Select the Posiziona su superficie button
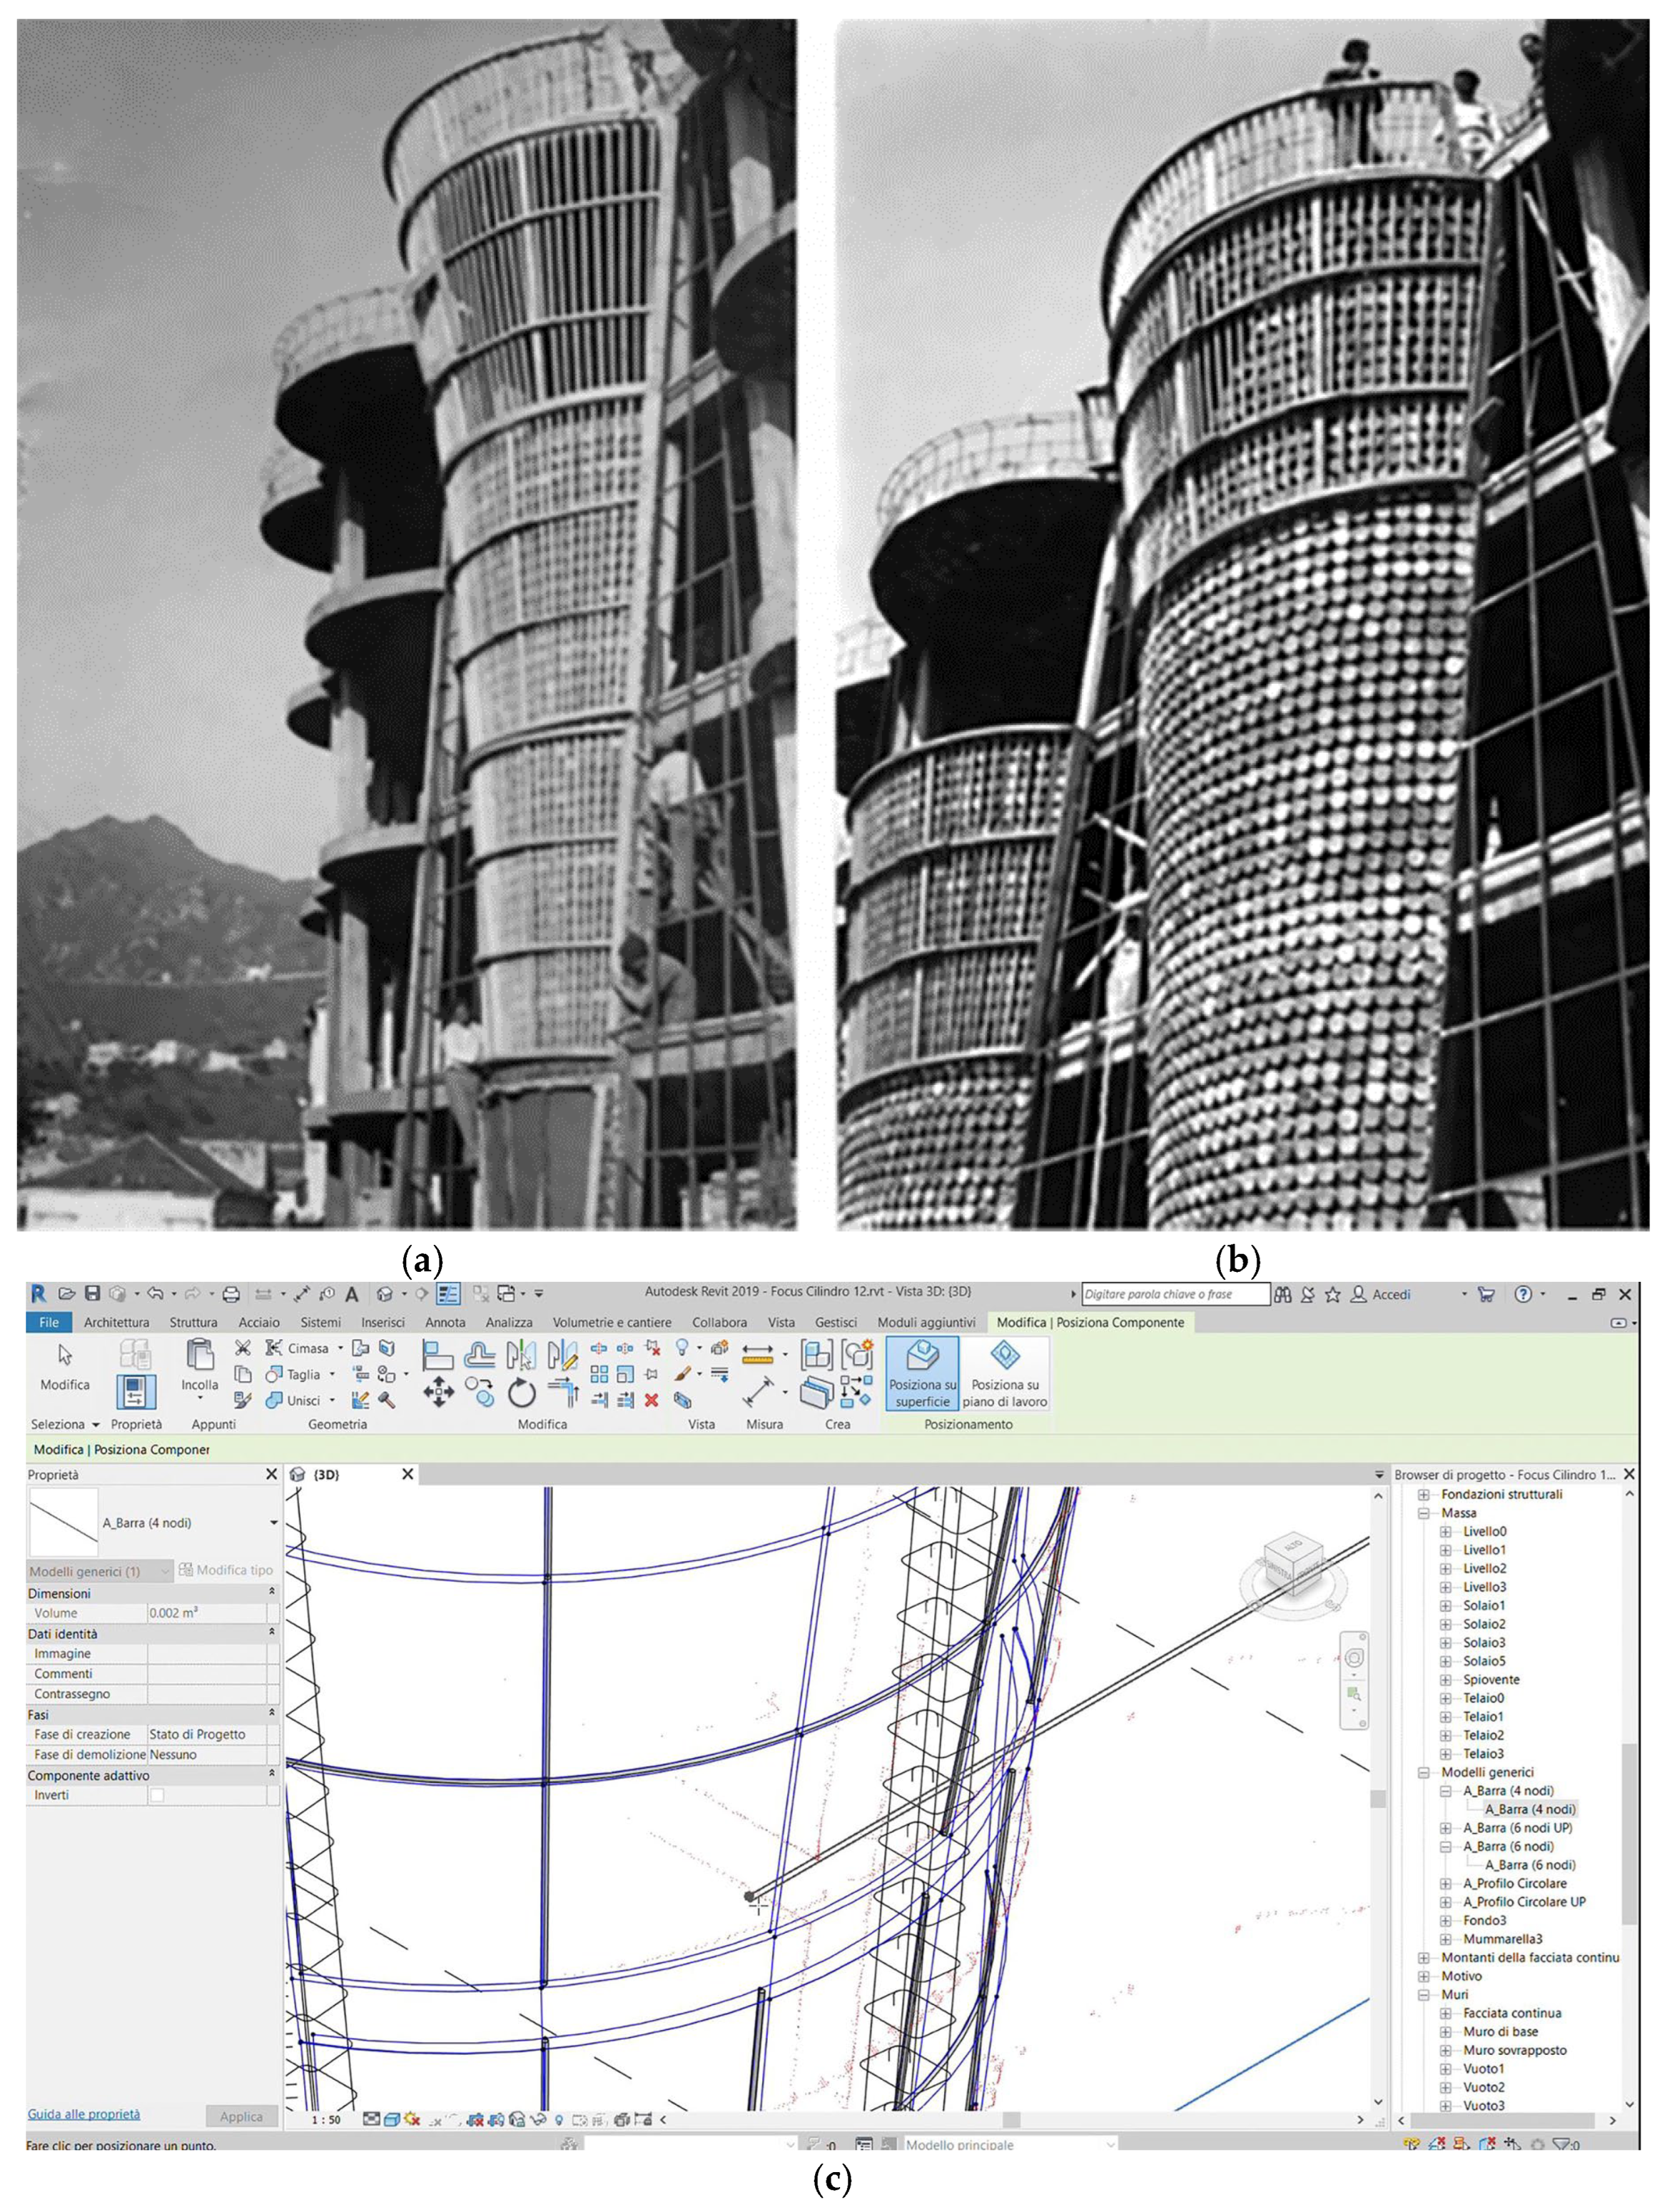 pos(922,1373)
